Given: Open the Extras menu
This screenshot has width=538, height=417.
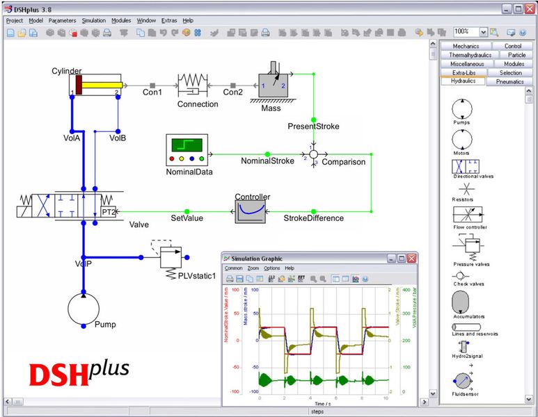Looking at the screenshot, I should (x=169, y=21).
